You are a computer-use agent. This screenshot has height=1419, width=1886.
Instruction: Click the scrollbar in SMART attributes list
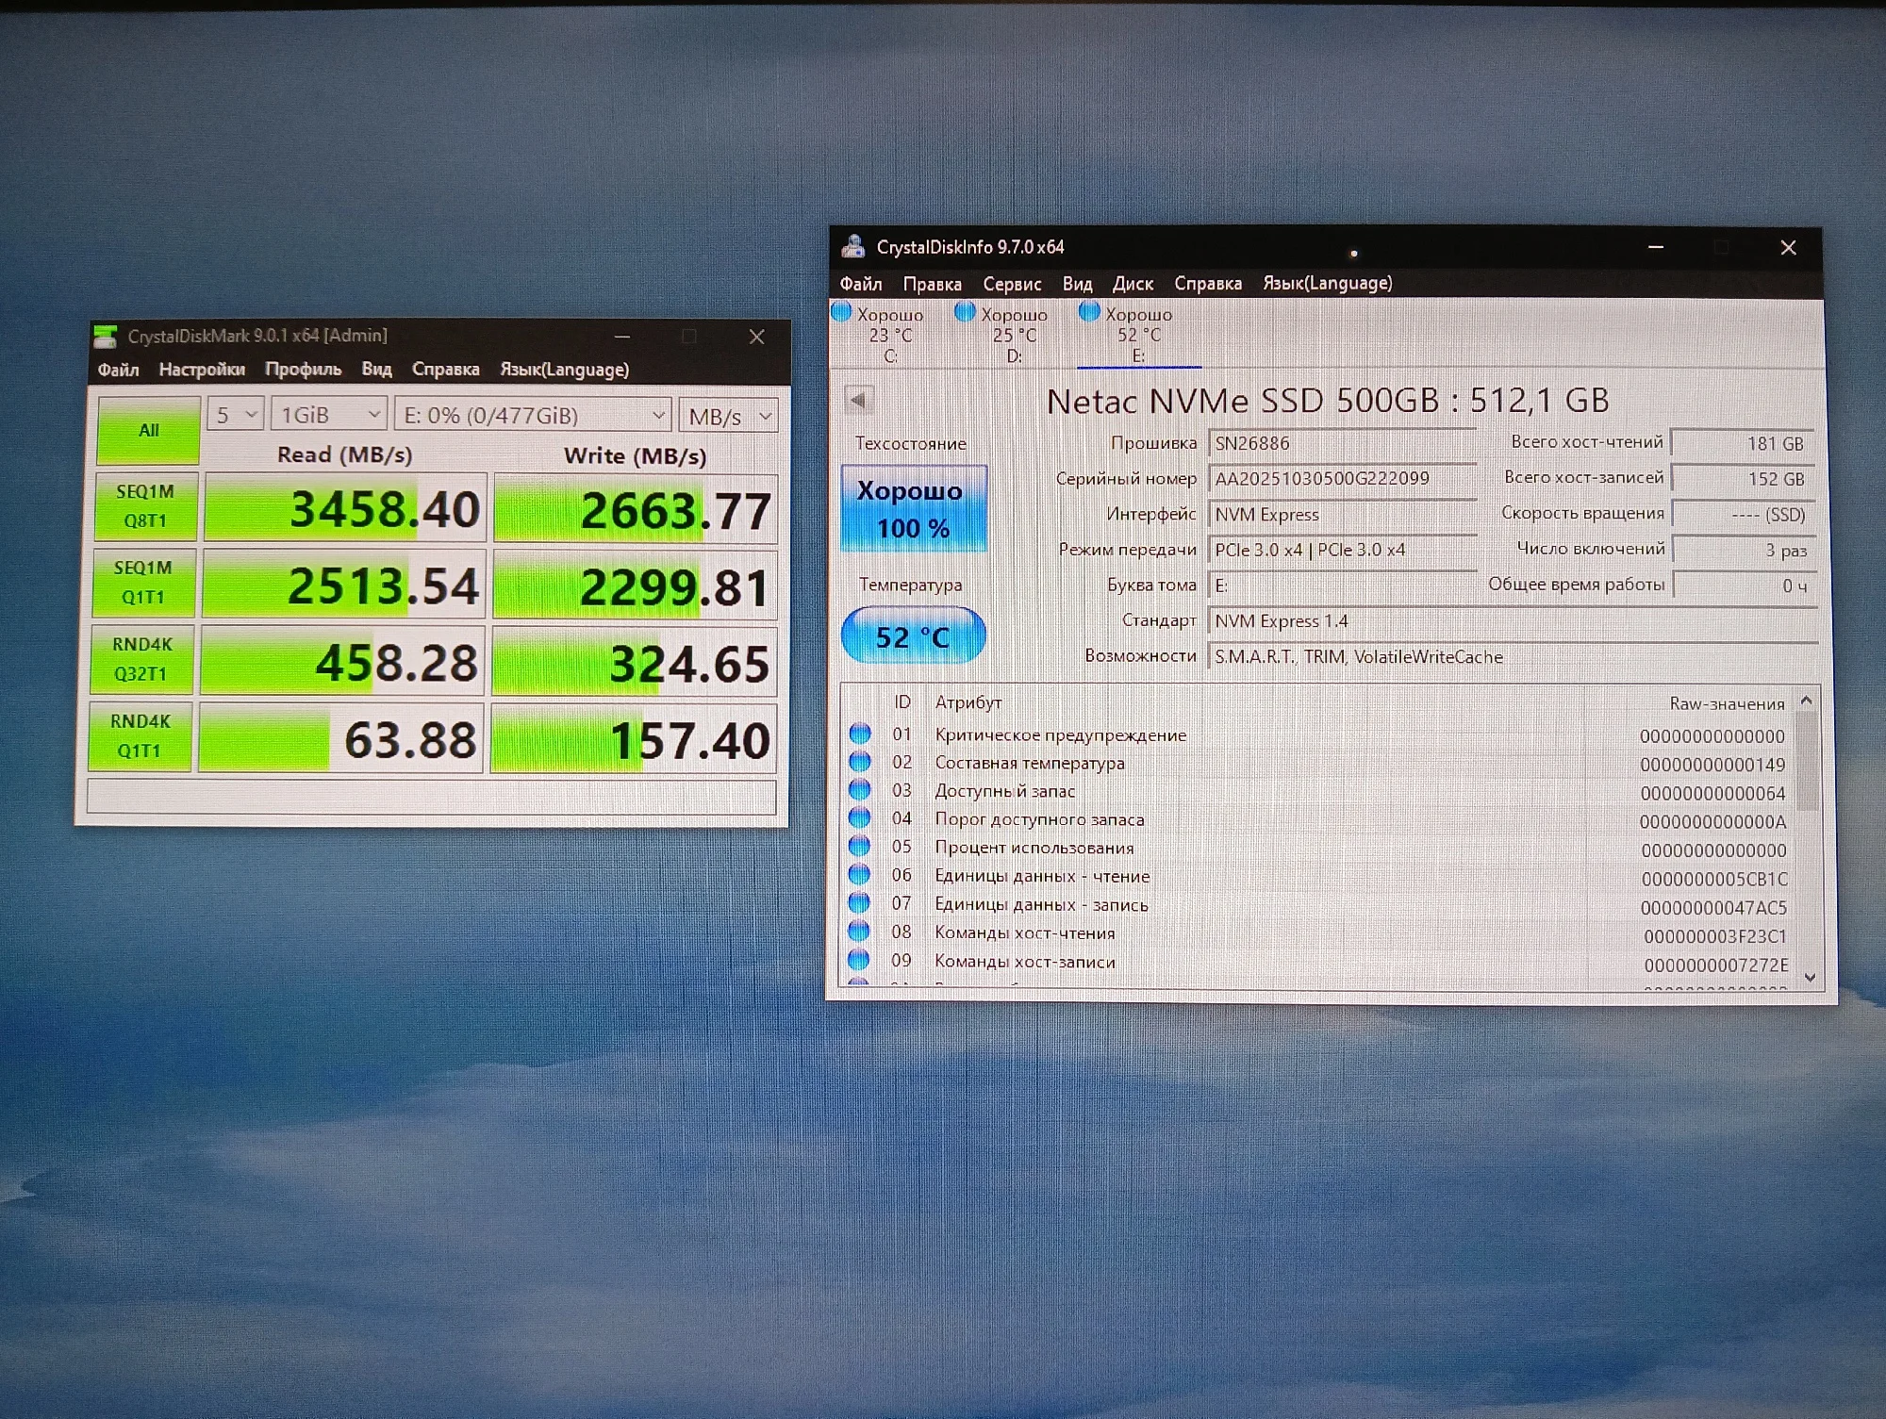[x=1807, y=763]
